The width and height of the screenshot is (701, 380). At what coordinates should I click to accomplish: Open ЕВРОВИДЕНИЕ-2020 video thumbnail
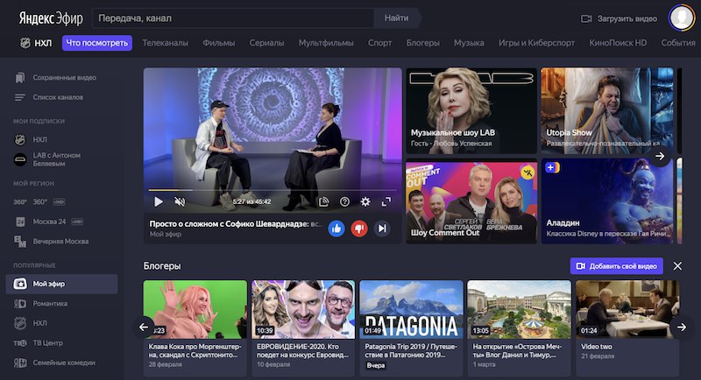coord(303,309)
